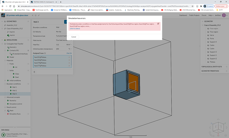
Task: Open the dwilliam user account menu
Action: (x=221, y=15)
